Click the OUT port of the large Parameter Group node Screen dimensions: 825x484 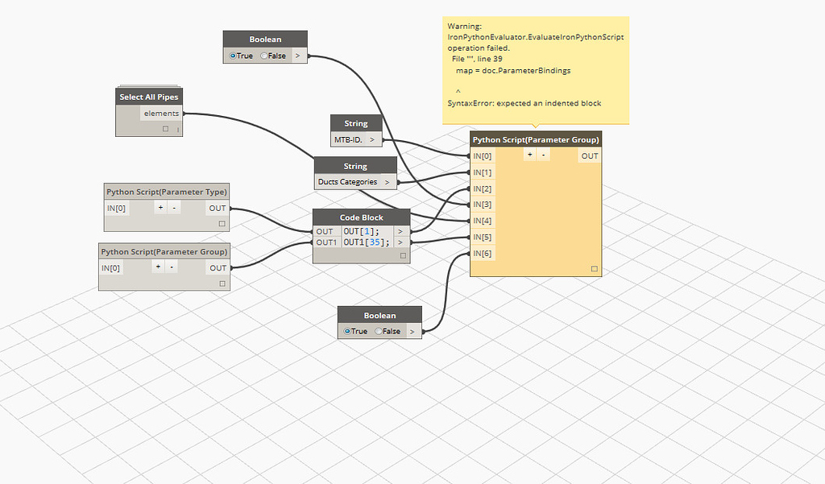(590, 155)
